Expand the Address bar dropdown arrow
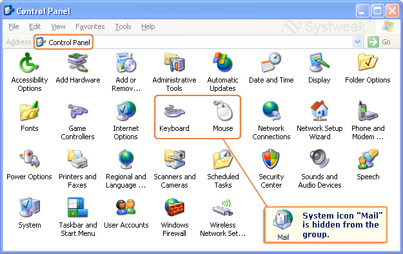The image size is (403, 254). (x=357, y=42)
